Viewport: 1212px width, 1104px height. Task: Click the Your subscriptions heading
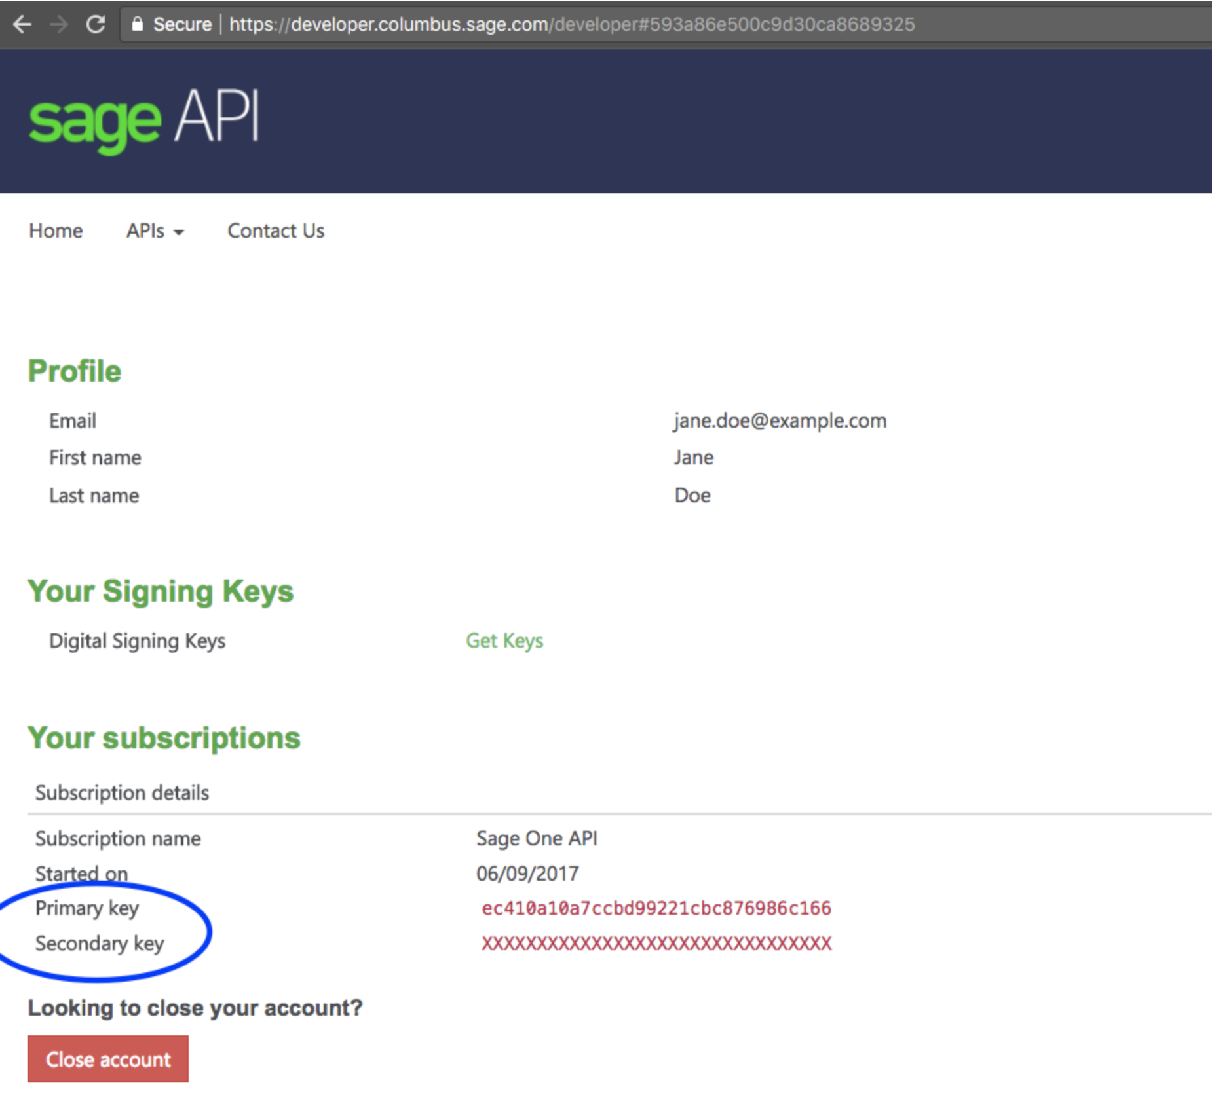click(x=164, y=738)
